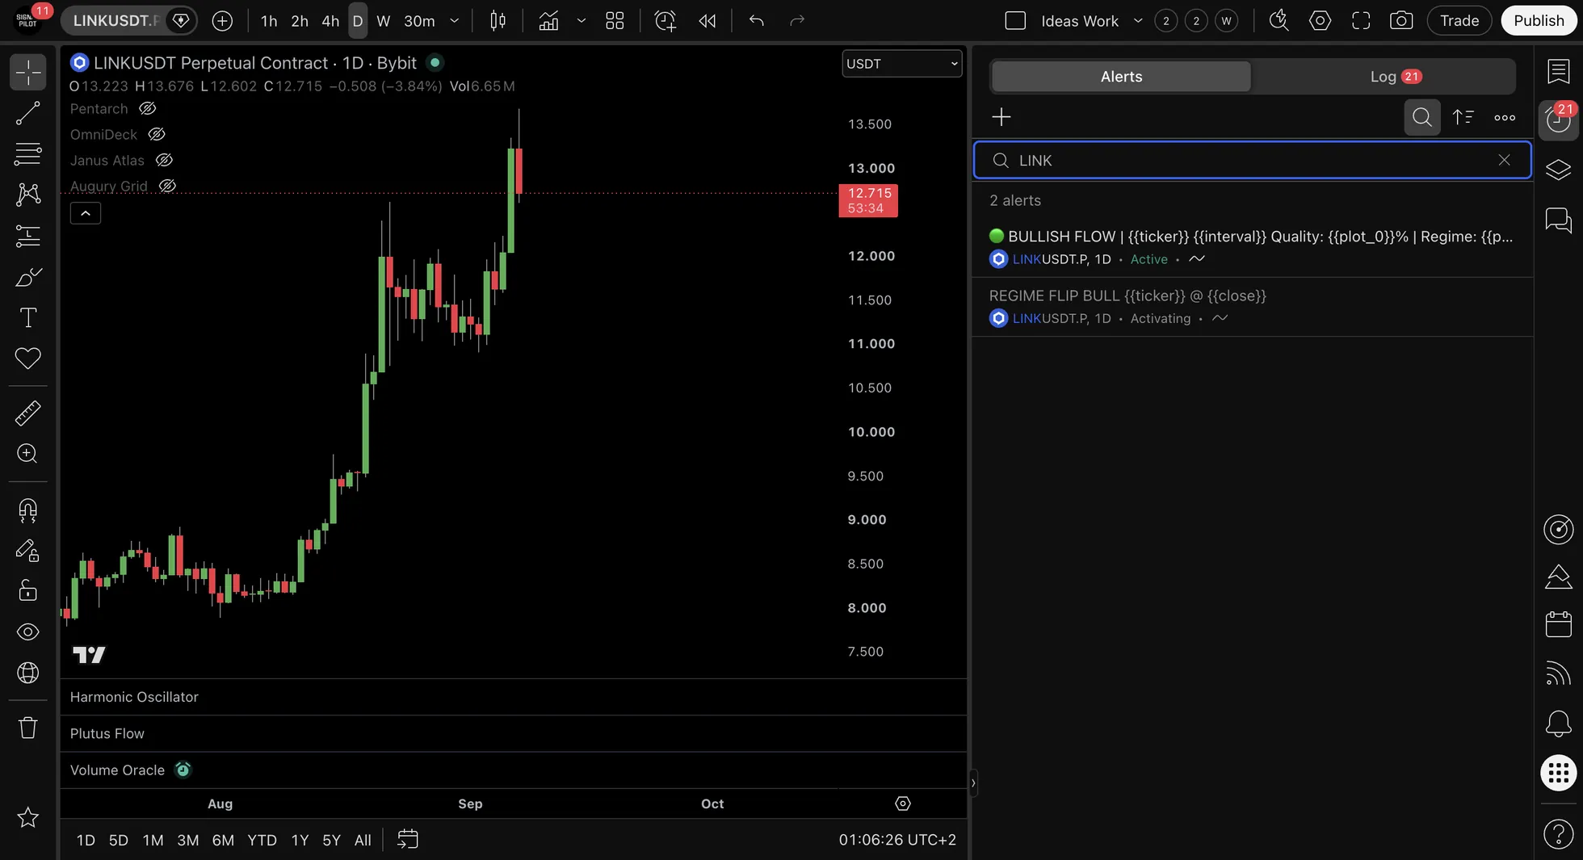Open the calendar panel in right sidebar
1583x860 pixels.
click(x=1559, y=623)
